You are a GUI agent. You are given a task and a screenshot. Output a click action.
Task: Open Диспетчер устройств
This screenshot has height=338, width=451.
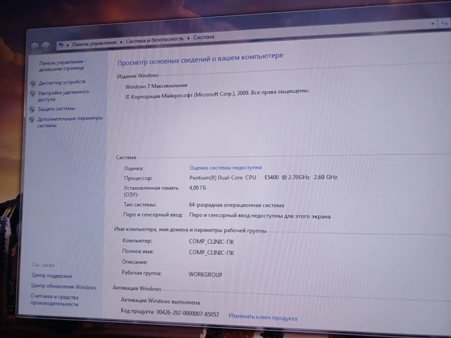click(62, 82)
